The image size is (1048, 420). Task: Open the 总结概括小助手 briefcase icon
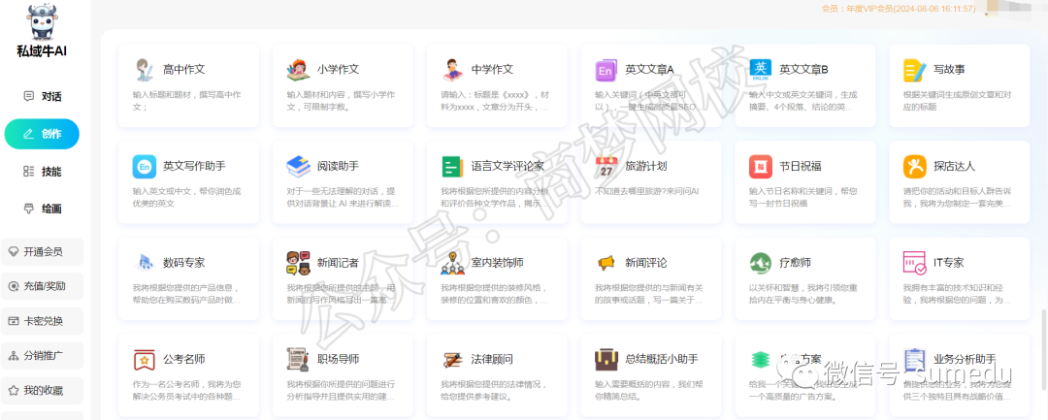tap(606, 359)
